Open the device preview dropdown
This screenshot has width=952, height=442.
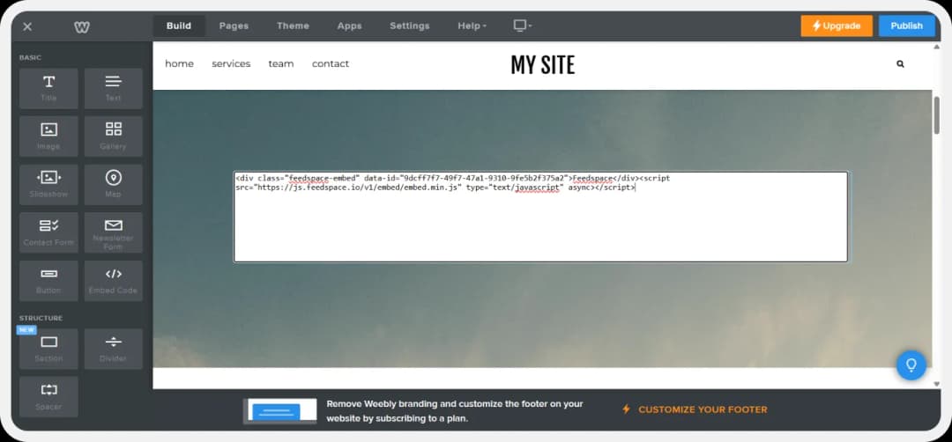pyautogui.click(x=522, y=26)
